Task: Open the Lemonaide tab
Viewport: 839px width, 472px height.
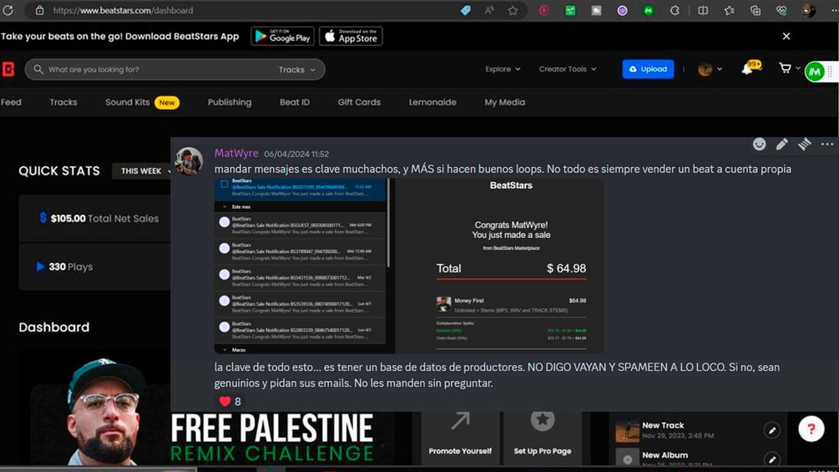Action: 432,102
